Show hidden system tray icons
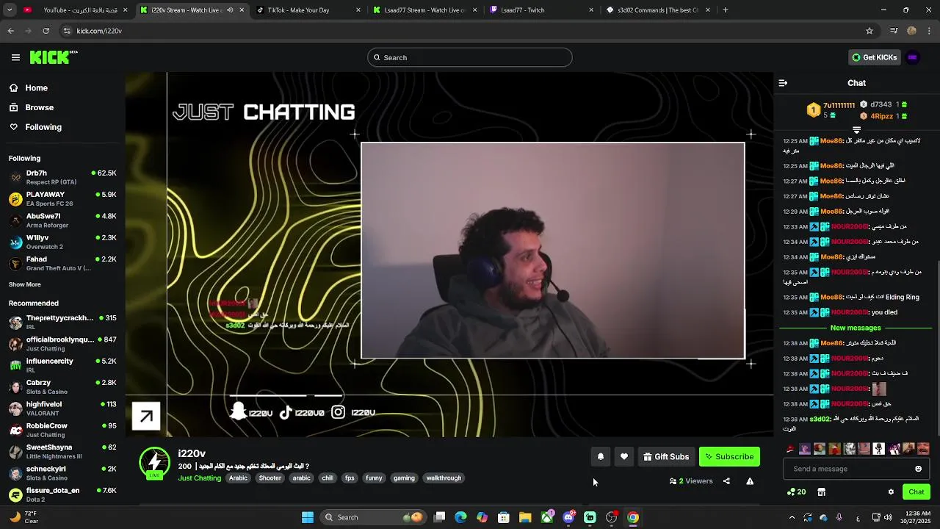This screenshot has height=529, width=940. pos(792,517)
